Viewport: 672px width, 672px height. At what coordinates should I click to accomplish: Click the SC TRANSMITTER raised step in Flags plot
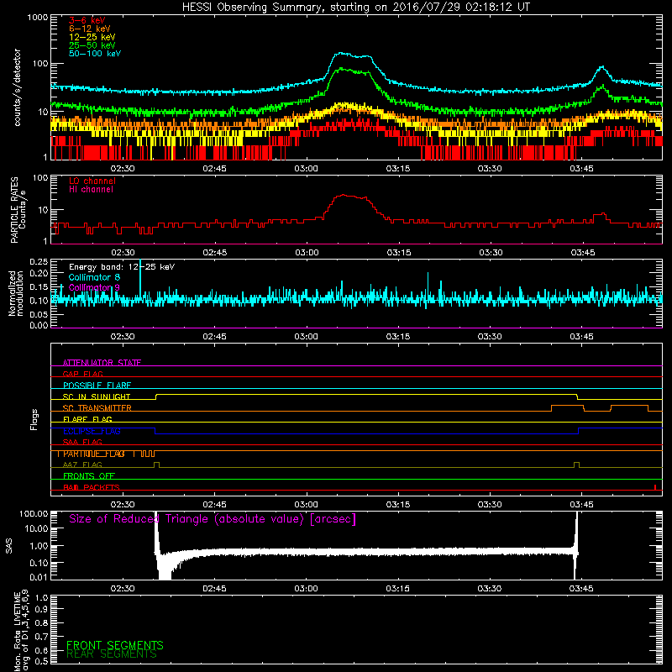click(x=568, y=406)
